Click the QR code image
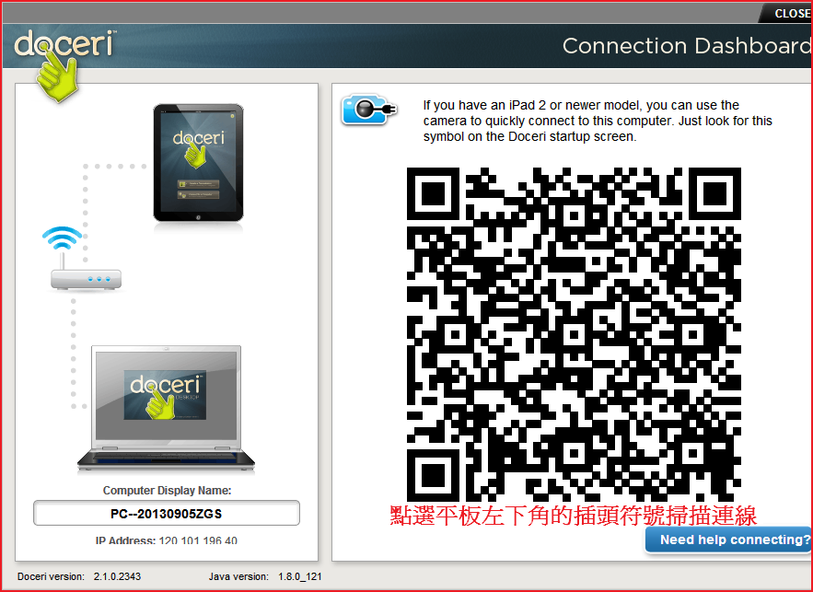This screenshot has height=592, width=813. tap(574, 334)
